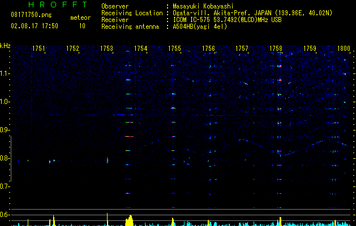Click the 1758 time axis marker
This screenshot has width=356, height=226.
coord(276,48)
